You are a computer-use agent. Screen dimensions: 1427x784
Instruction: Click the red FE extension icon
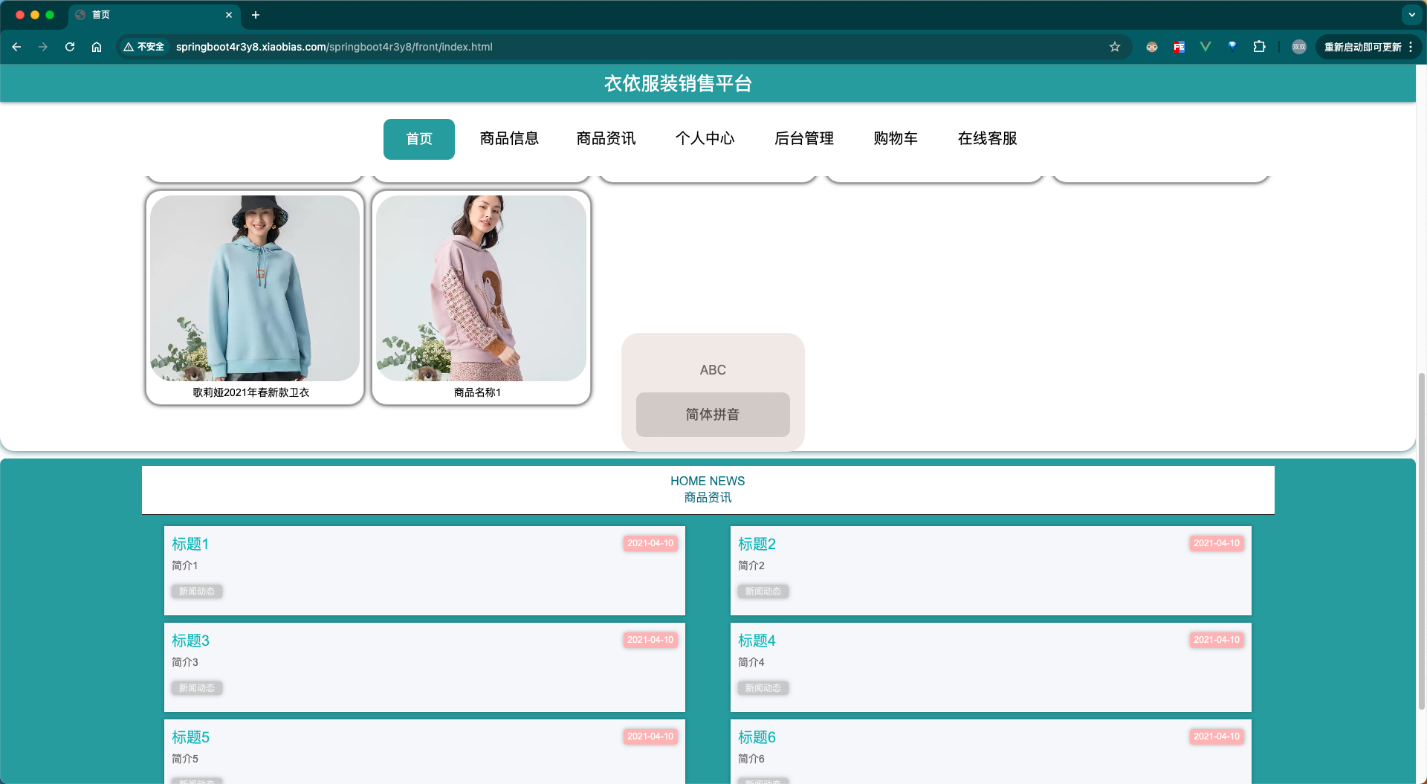tap(1179, 47)
